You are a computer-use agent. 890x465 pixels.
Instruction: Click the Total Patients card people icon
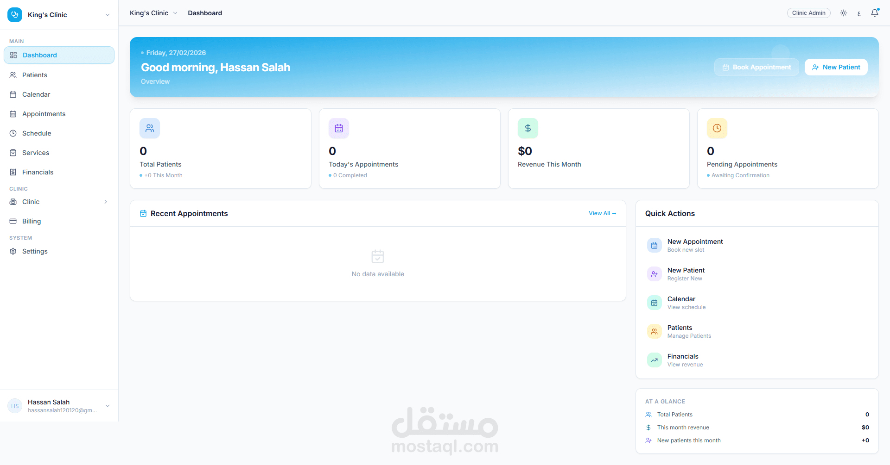(150, 128)
